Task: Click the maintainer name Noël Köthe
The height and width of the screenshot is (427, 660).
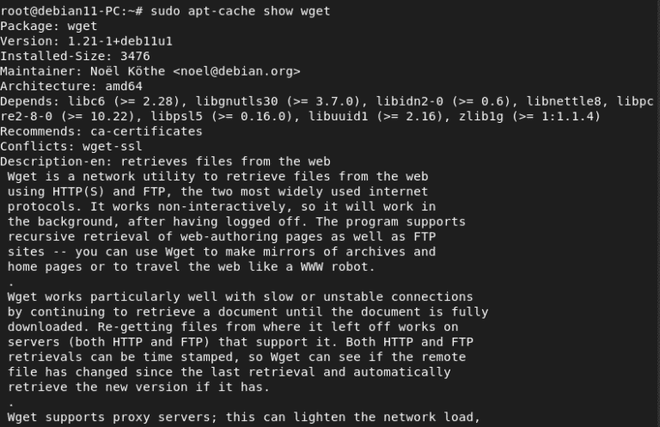Action: (x=127, y=71)
